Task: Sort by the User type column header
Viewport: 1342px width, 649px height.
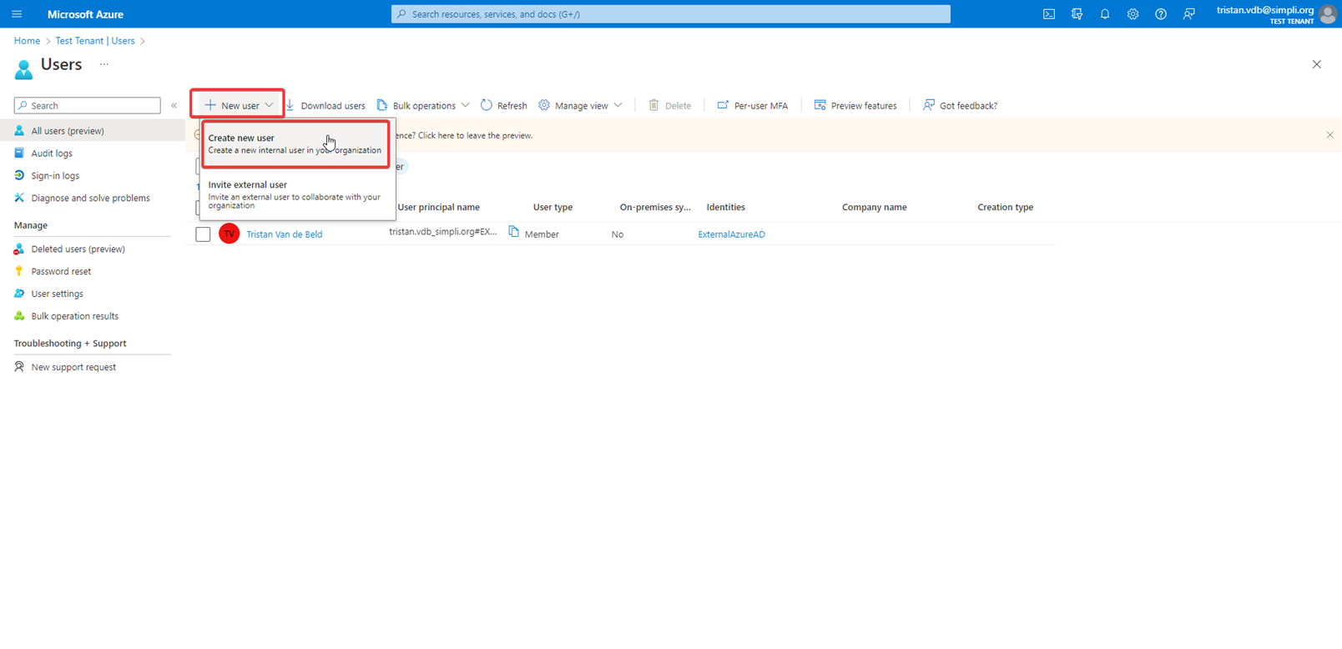Action: [552, 208]
